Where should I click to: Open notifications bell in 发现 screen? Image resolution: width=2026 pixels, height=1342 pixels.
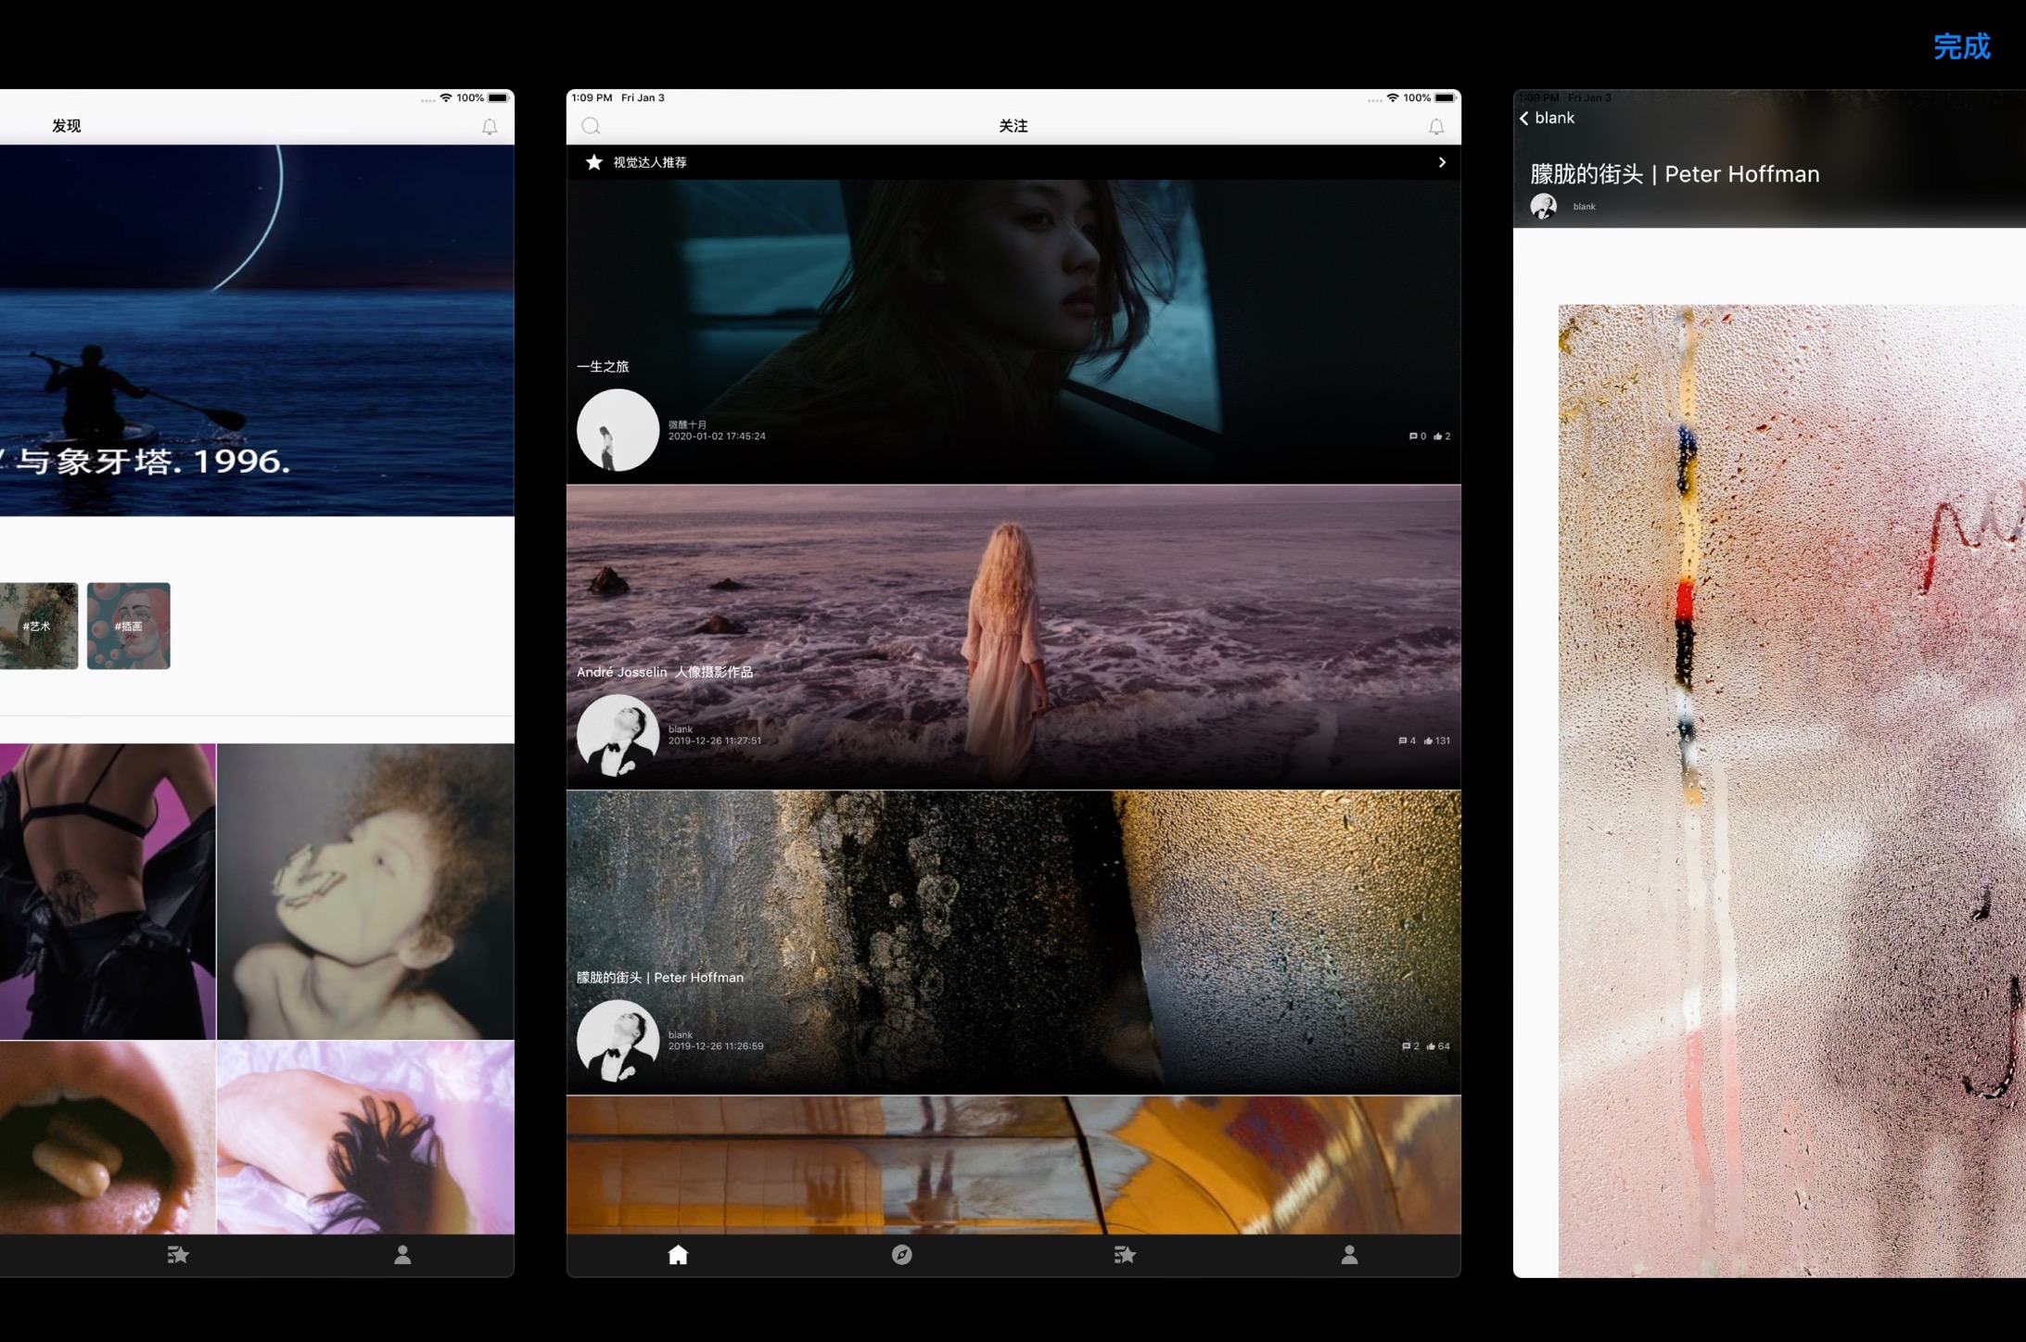(x=489, y=127)
